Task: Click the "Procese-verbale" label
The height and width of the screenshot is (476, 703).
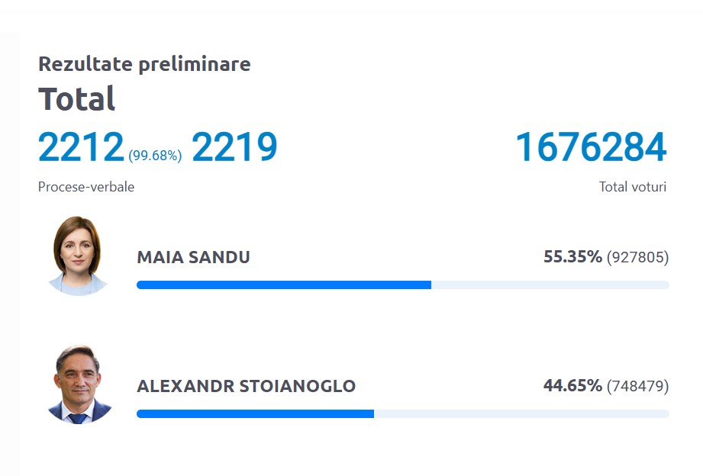Action: 86,187
